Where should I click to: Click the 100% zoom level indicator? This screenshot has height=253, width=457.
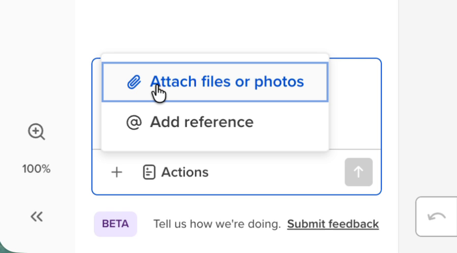tap(36, 169)
